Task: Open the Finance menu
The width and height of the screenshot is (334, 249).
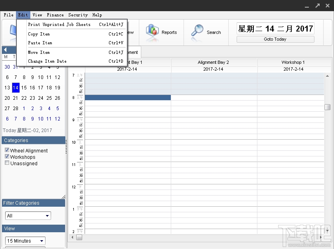Action: (55, 15)
